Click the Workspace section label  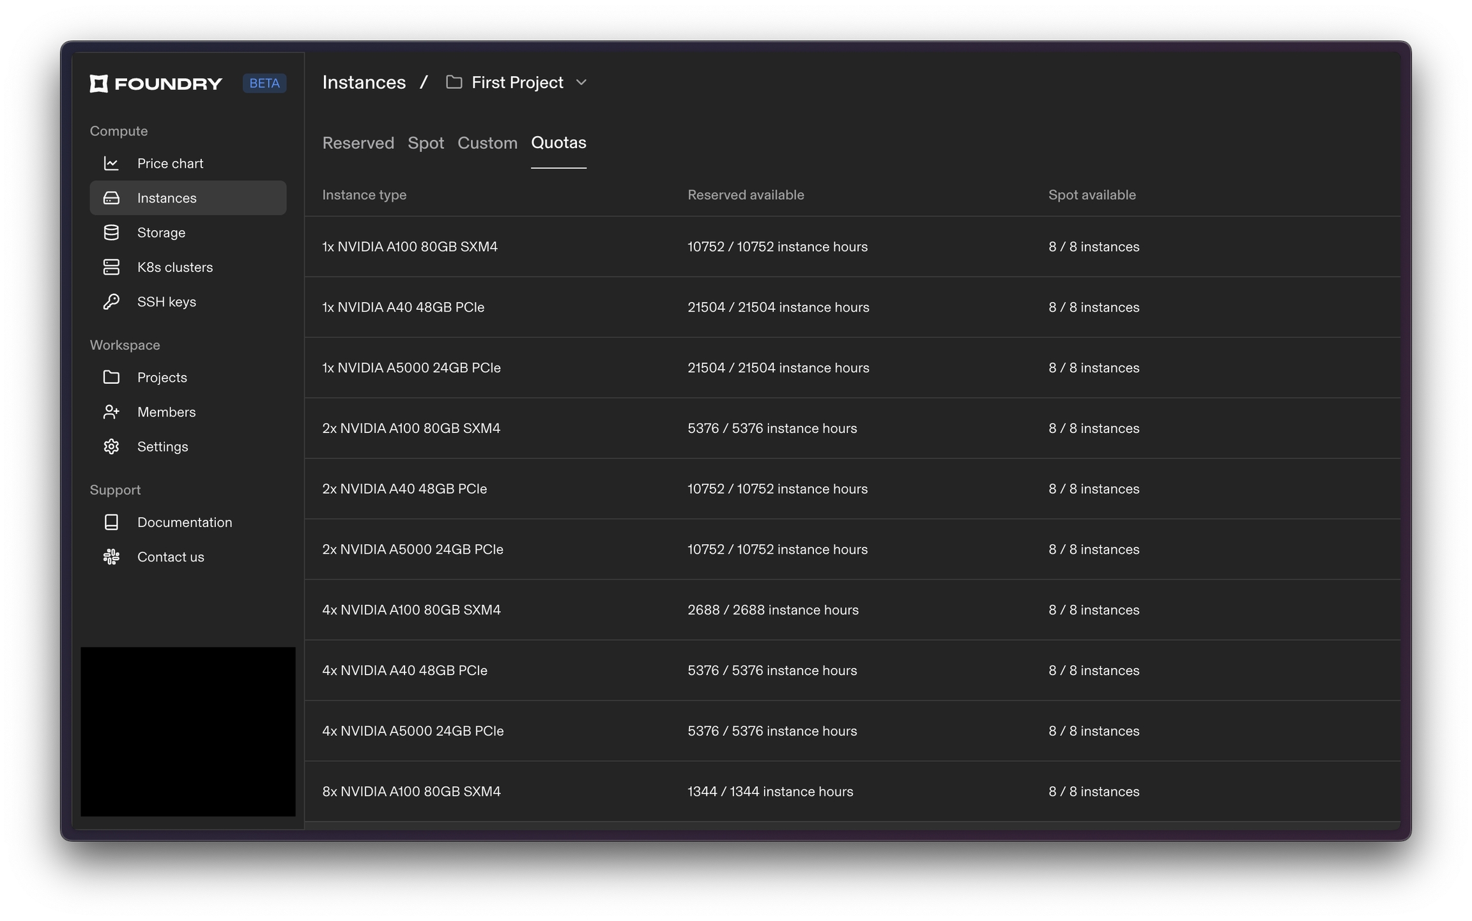[x=125, y=345]
